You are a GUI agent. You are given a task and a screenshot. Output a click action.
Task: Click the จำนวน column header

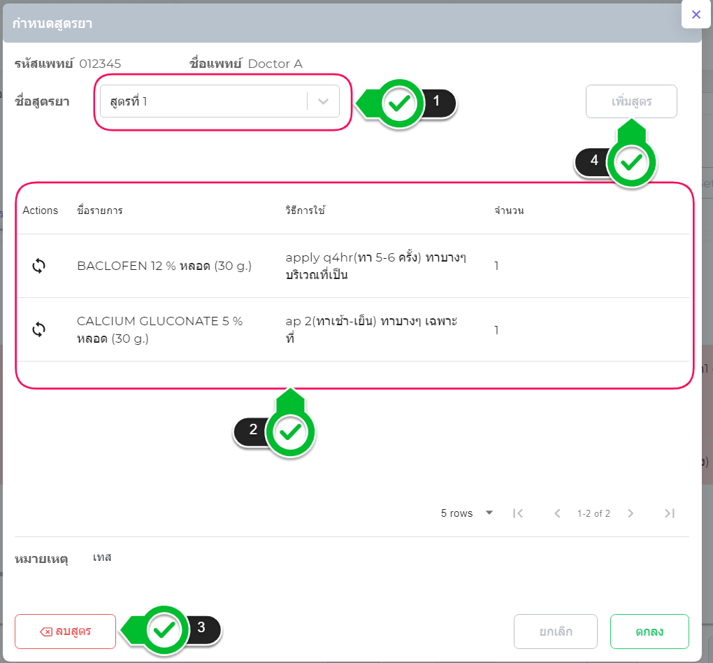click(x=509, y=211)
